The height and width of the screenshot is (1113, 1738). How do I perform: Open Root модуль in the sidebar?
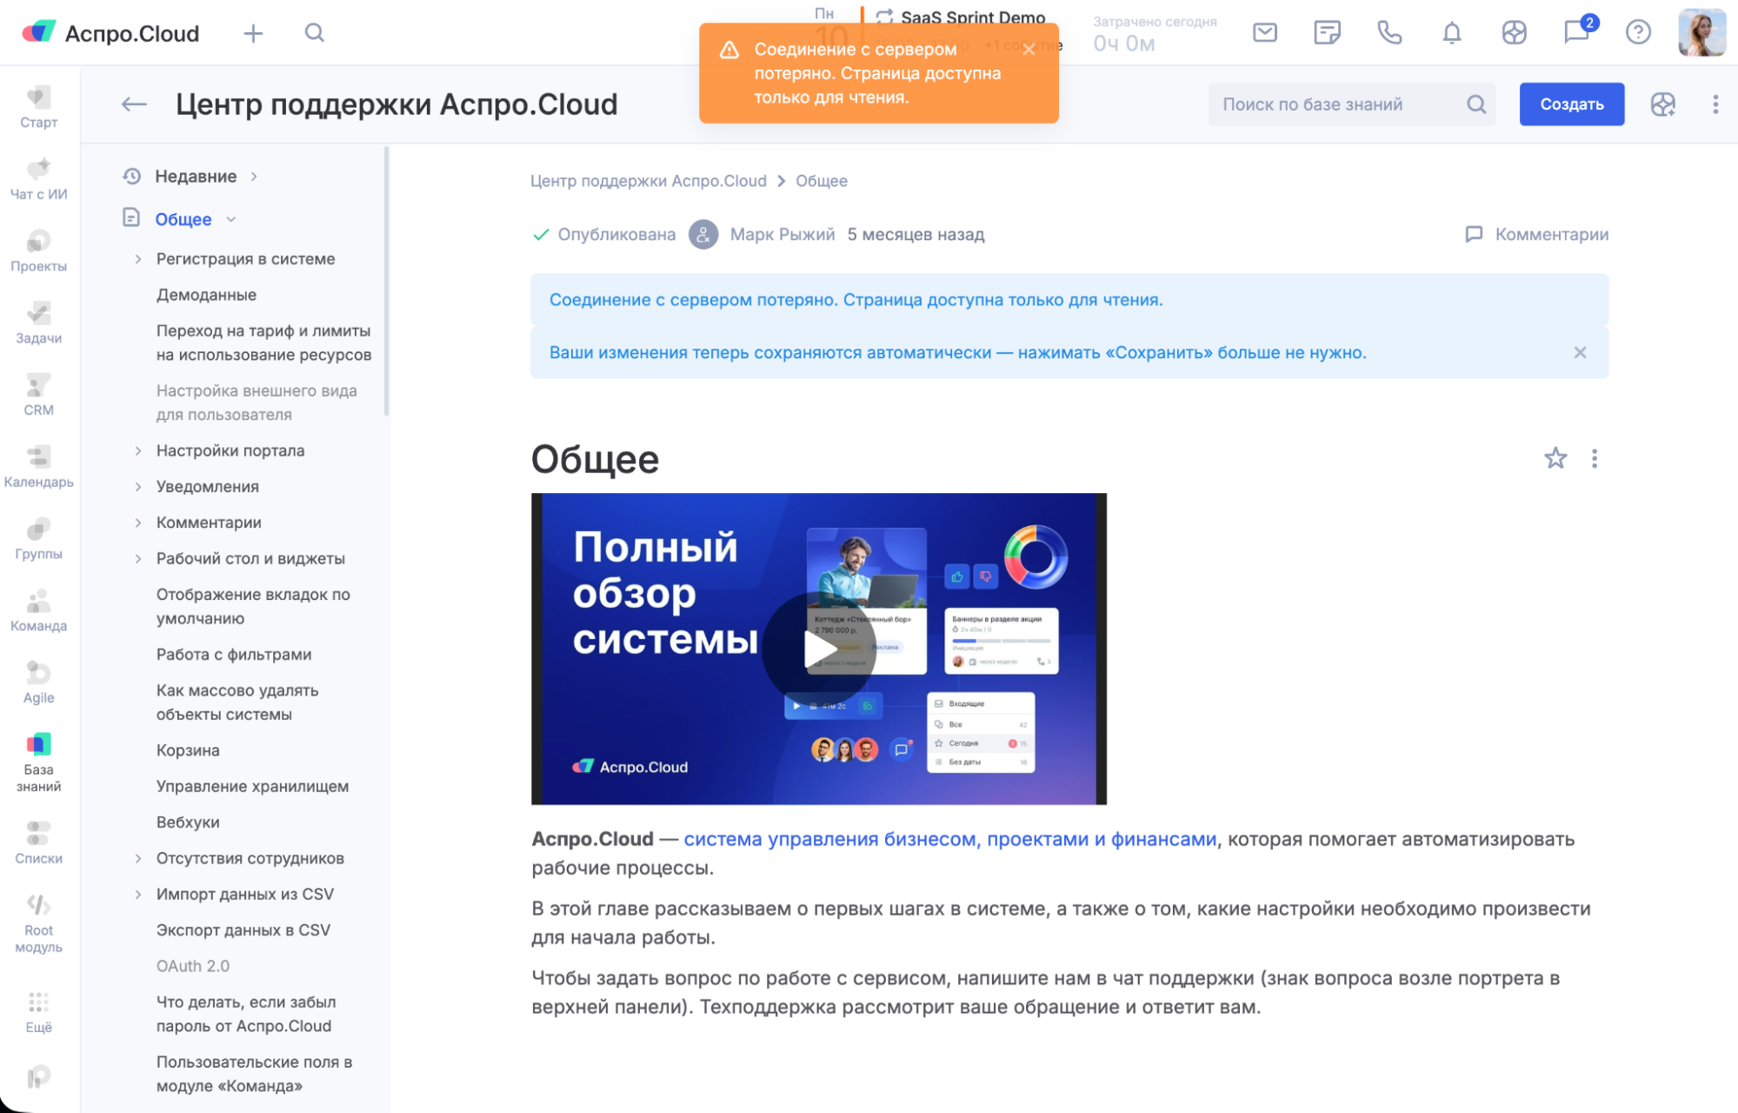pos(39,923)
